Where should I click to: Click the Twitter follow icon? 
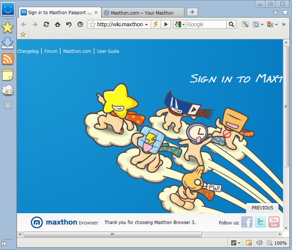tap(260, 222)
